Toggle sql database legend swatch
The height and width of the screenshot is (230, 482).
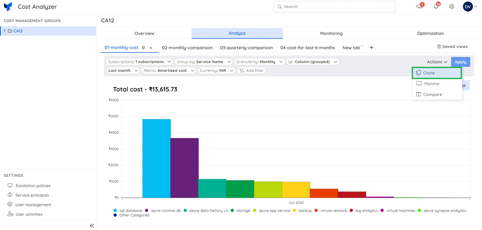pyautogui.click(x=115, y=210)
